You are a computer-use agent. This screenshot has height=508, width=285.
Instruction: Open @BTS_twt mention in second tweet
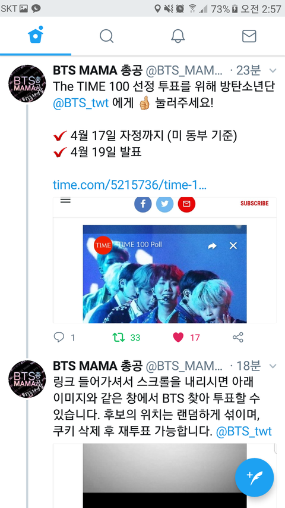pyautogui.click(x=243, y=432)
